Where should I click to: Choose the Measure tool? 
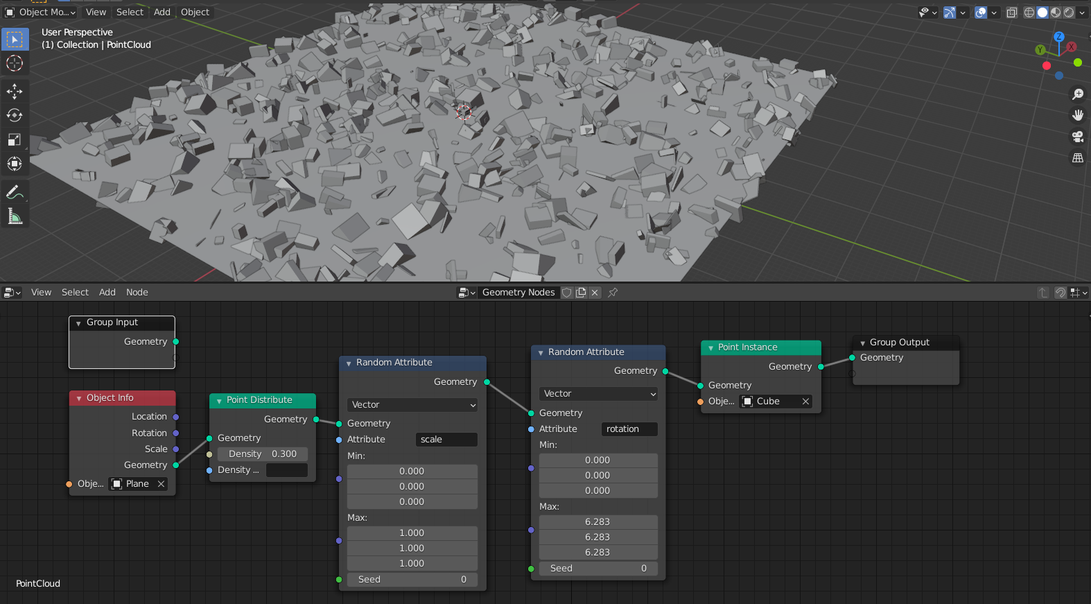click(x=15, y=217)
